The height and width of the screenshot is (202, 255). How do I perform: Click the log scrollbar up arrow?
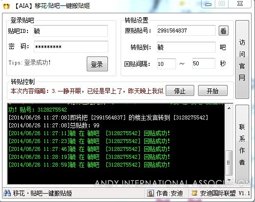click(229, 108)
